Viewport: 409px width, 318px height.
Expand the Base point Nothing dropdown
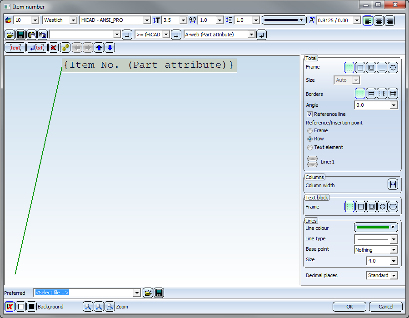[x=393, y=250]
